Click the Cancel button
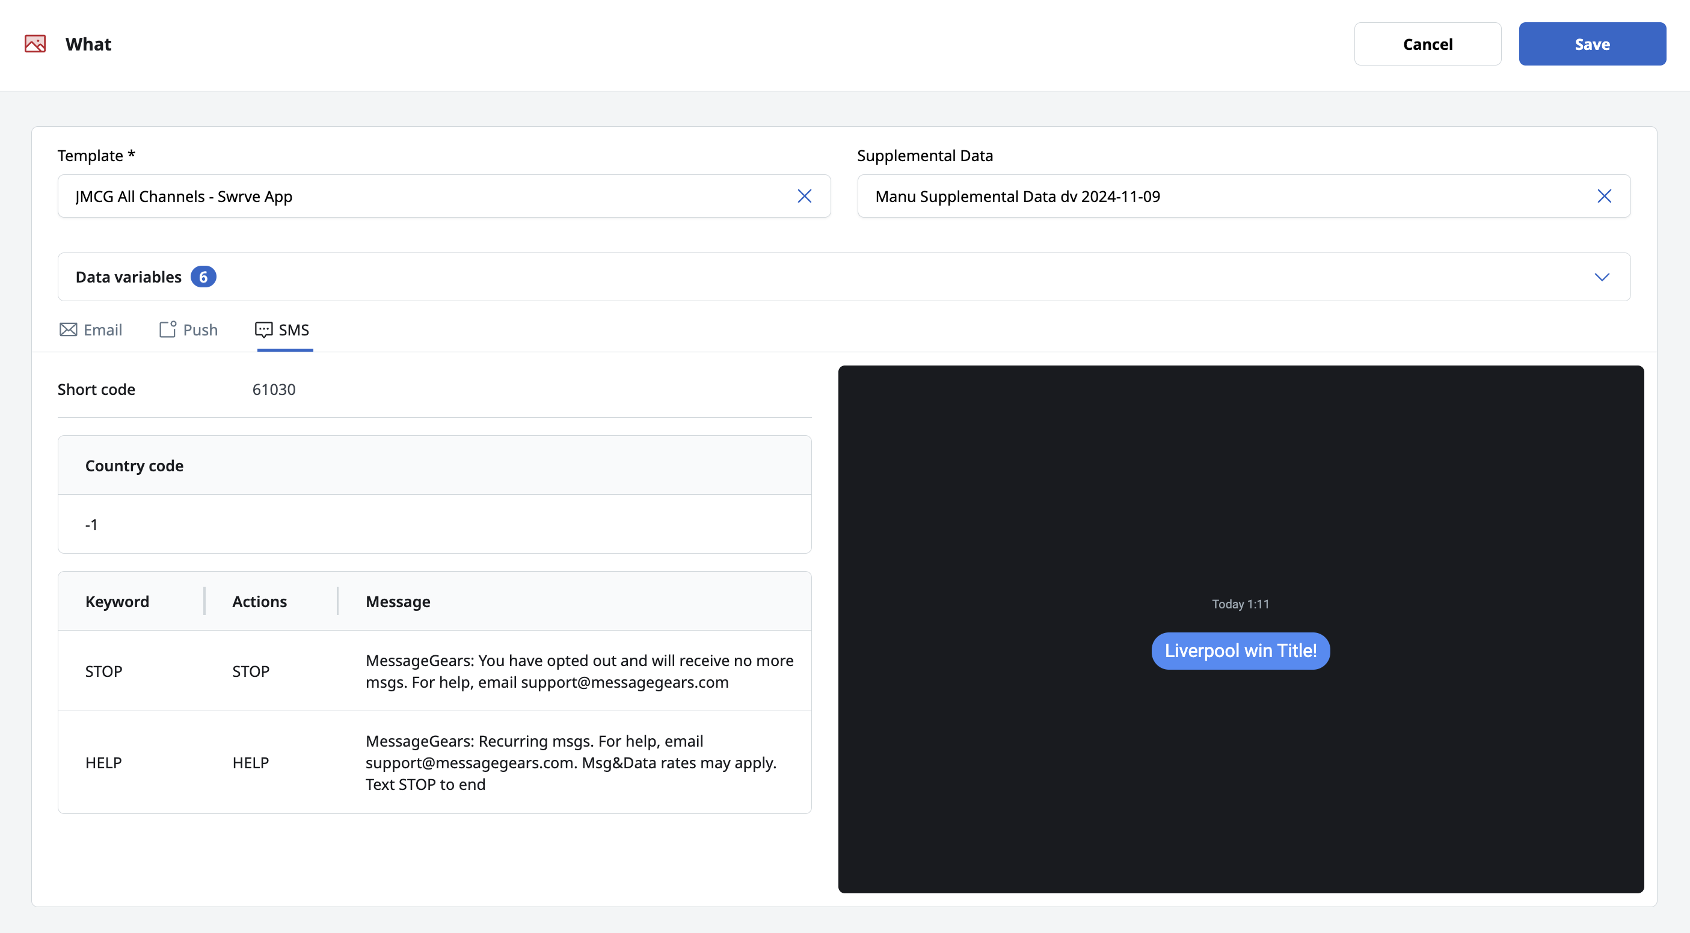Screen dimensions: 1690x933 click(x=1428, y=44)
